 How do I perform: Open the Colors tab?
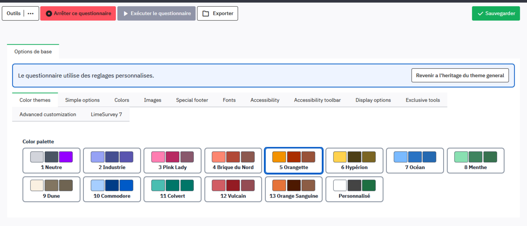pyautogui.click(x=122, y=100)
